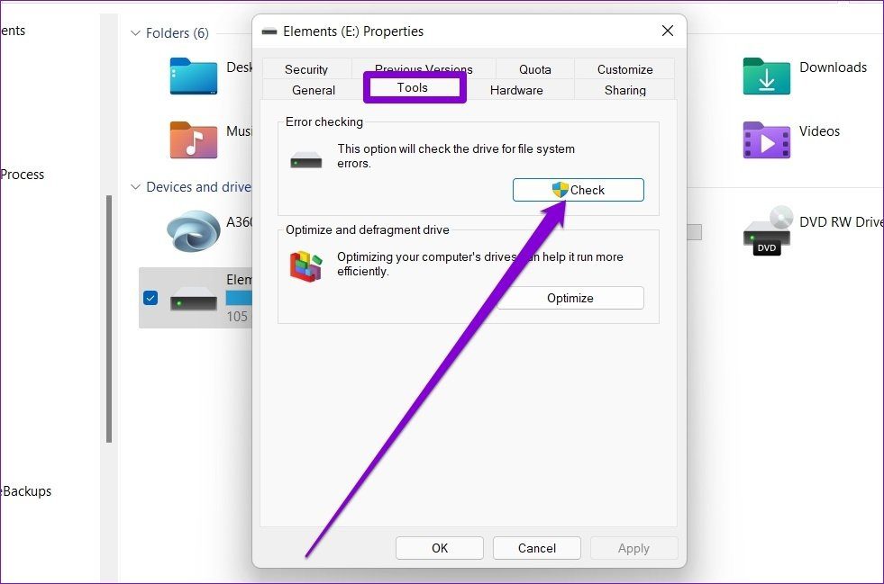Click the Videos folder label

[x=819, y=131]
